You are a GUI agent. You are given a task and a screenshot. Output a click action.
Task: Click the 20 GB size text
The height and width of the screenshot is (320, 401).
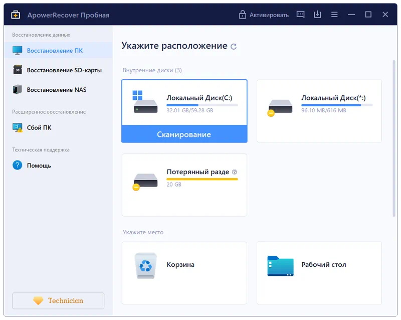coord(174,184)
